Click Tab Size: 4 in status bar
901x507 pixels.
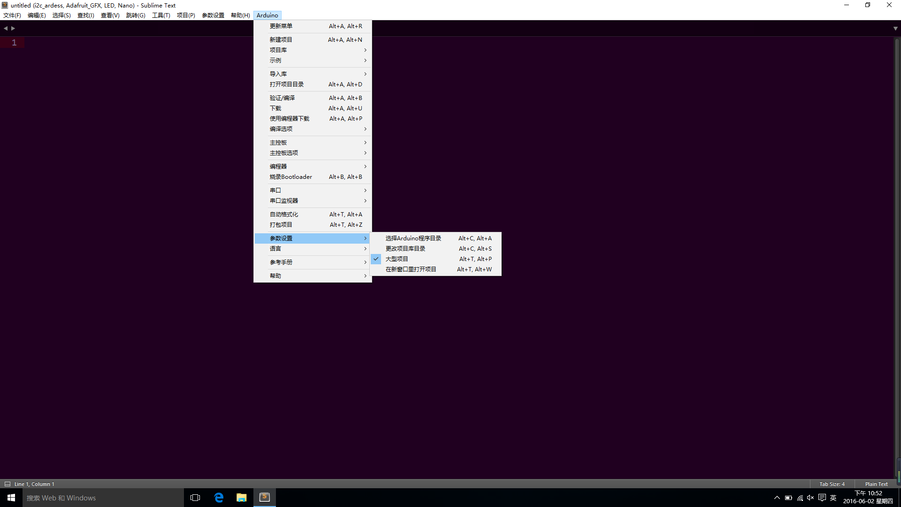pos(832,484)
